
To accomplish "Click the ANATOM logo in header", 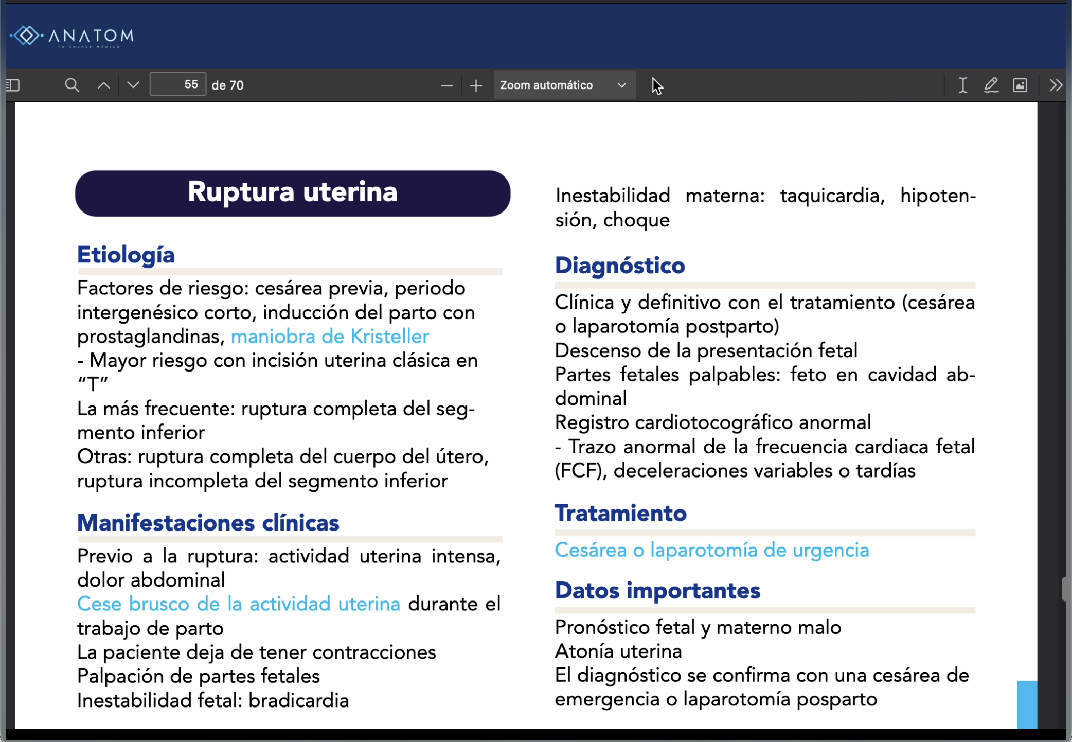I will pyautogui.click(x=72, y=36).
